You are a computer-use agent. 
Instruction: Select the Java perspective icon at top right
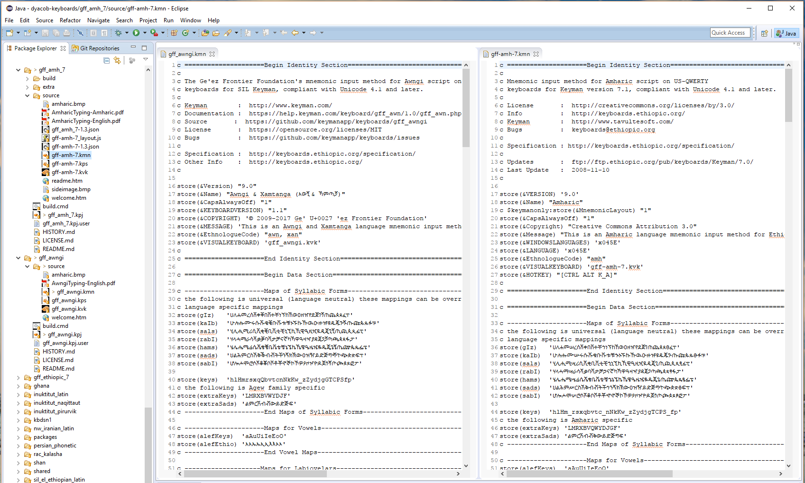(x=786, y=33)
